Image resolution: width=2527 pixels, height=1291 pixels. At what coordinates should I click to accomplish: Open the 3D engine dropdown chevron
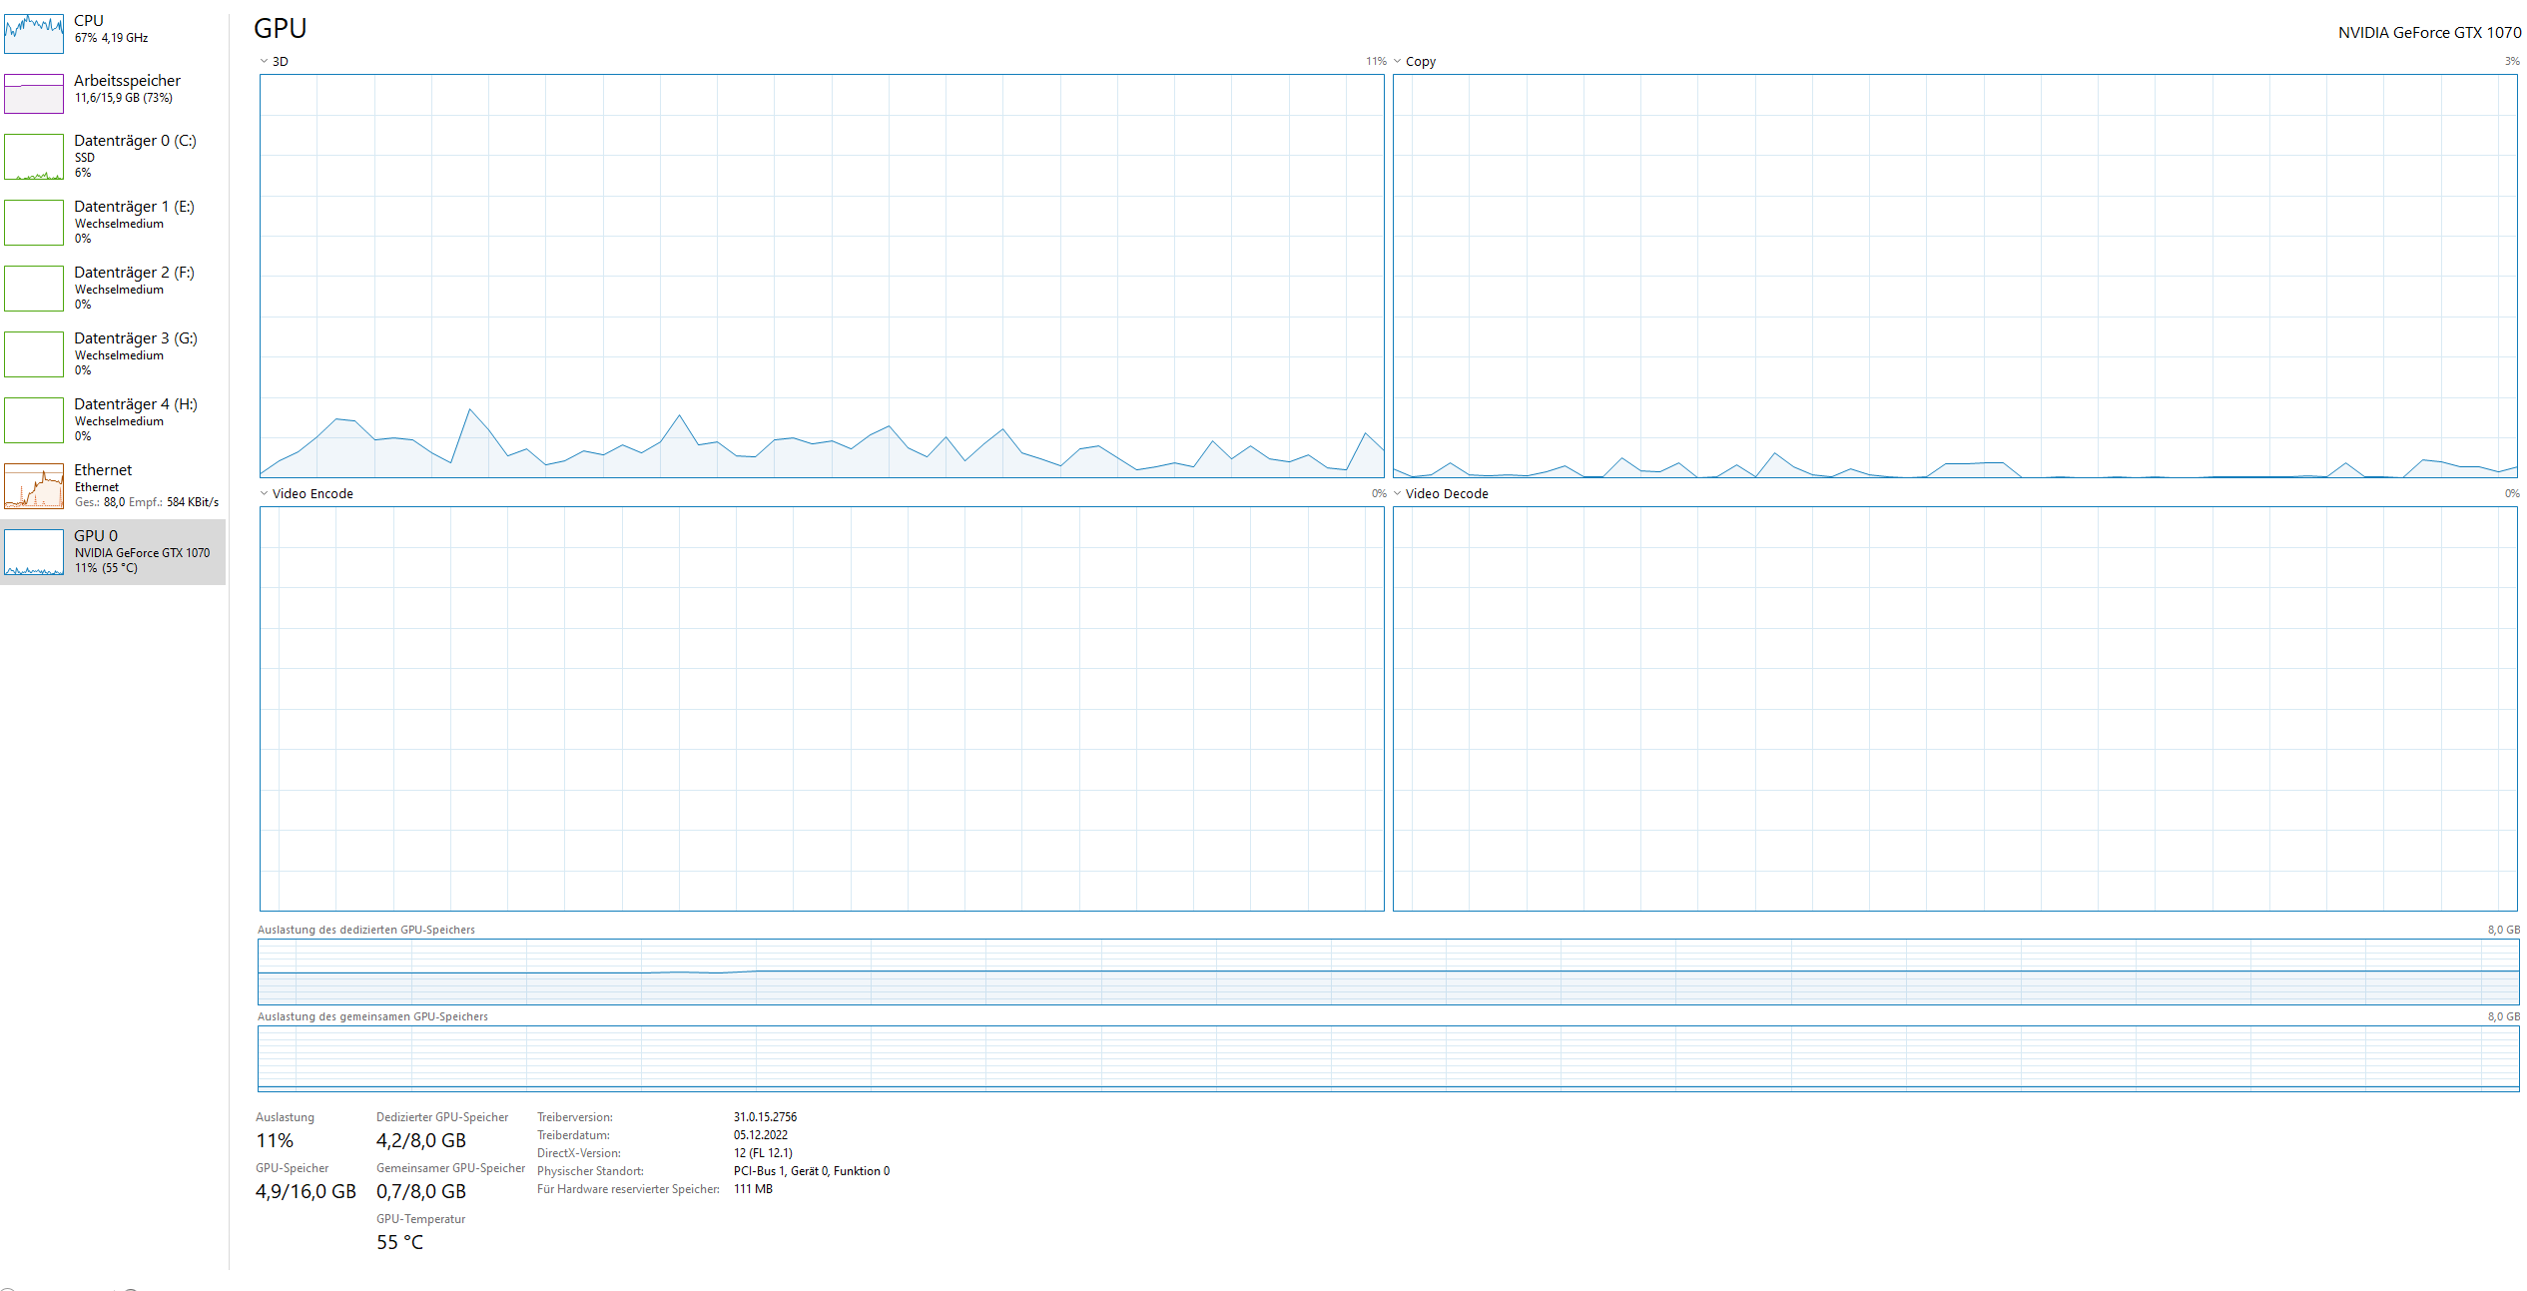[x=265, y=61]
